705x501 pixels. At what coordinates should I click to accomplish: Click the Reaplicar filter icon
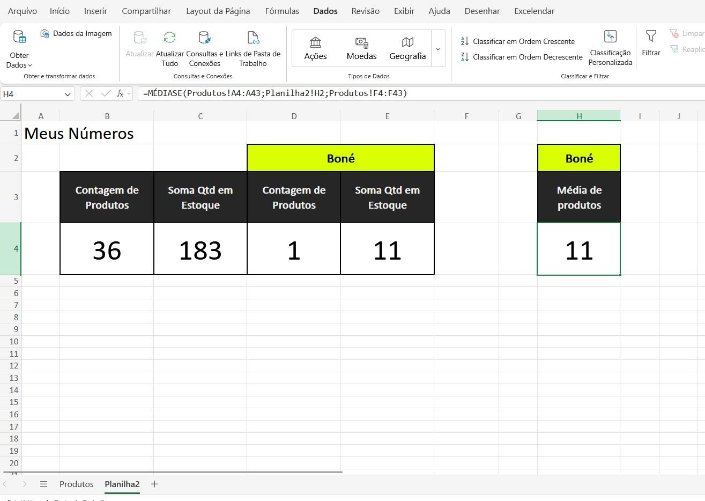[x=674, y=49]
